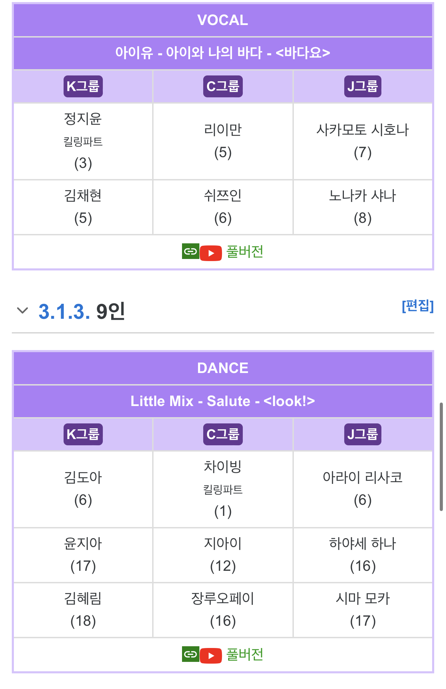This screenshot has height=689, width=446.
Task: Click the 풀버전 link under VOCAL table
Action: (244, 252)
